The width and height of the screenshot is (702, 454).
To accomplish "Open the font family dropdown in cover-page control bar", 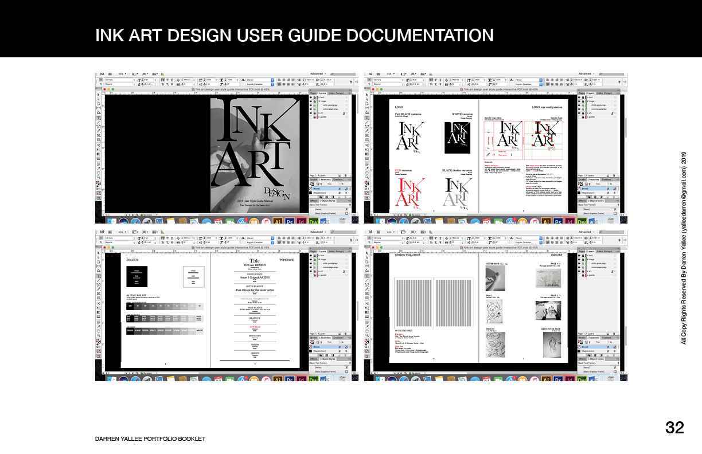I will (119, 80).
